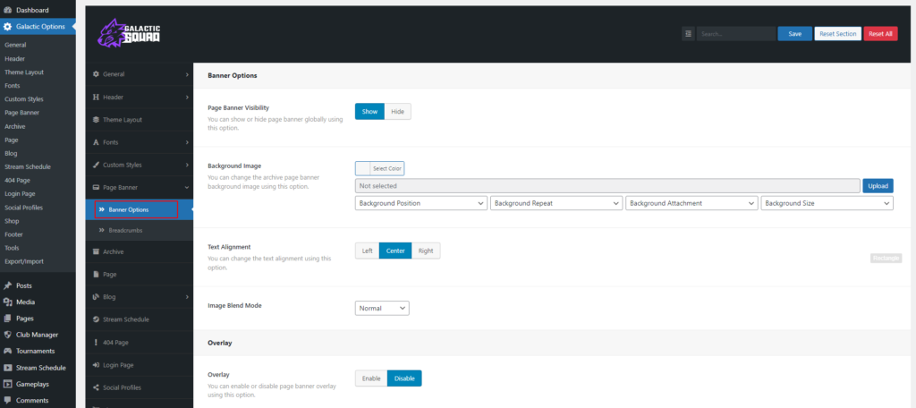Click the Save button
The image size is (916, 408).
coord(795,34)
